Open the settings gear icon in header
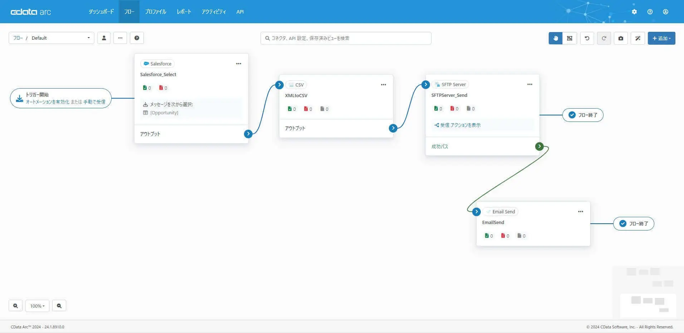 634,12
